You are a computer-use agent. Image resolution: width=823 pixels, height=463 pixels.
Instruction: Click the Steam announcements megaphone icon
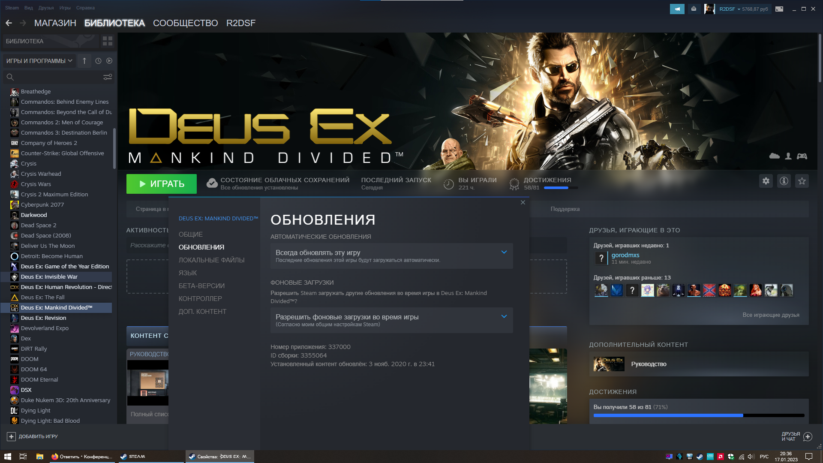677,9
